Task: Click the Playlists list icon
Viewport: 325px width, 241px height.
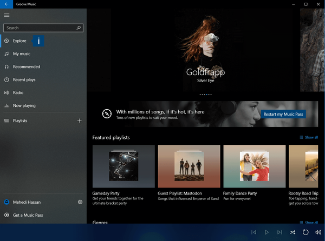Action: coord(6,120)
